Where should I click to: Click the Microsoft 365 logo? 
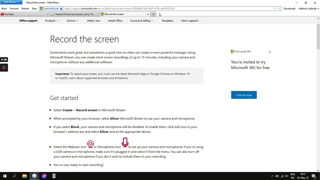coord(241,51)
